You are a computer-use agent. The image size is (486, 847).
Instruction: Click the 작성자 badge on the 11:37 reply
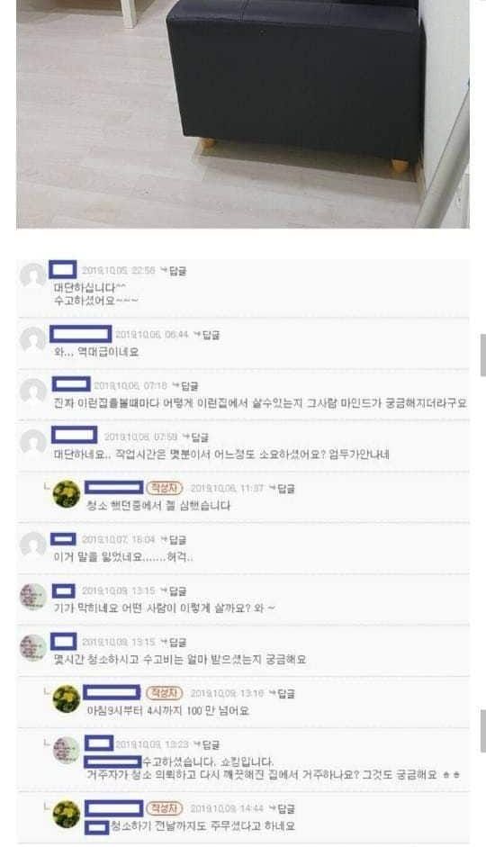(164, 488)
